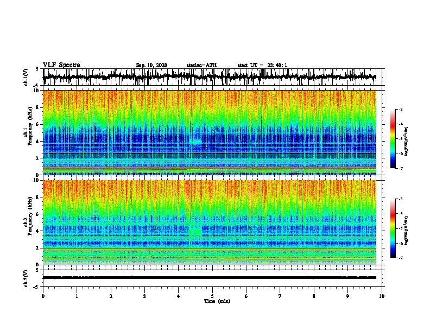Click the "-5" tick on ch.1(V) axis
This screenshot has height=332, width=430.
coord(37,86)
